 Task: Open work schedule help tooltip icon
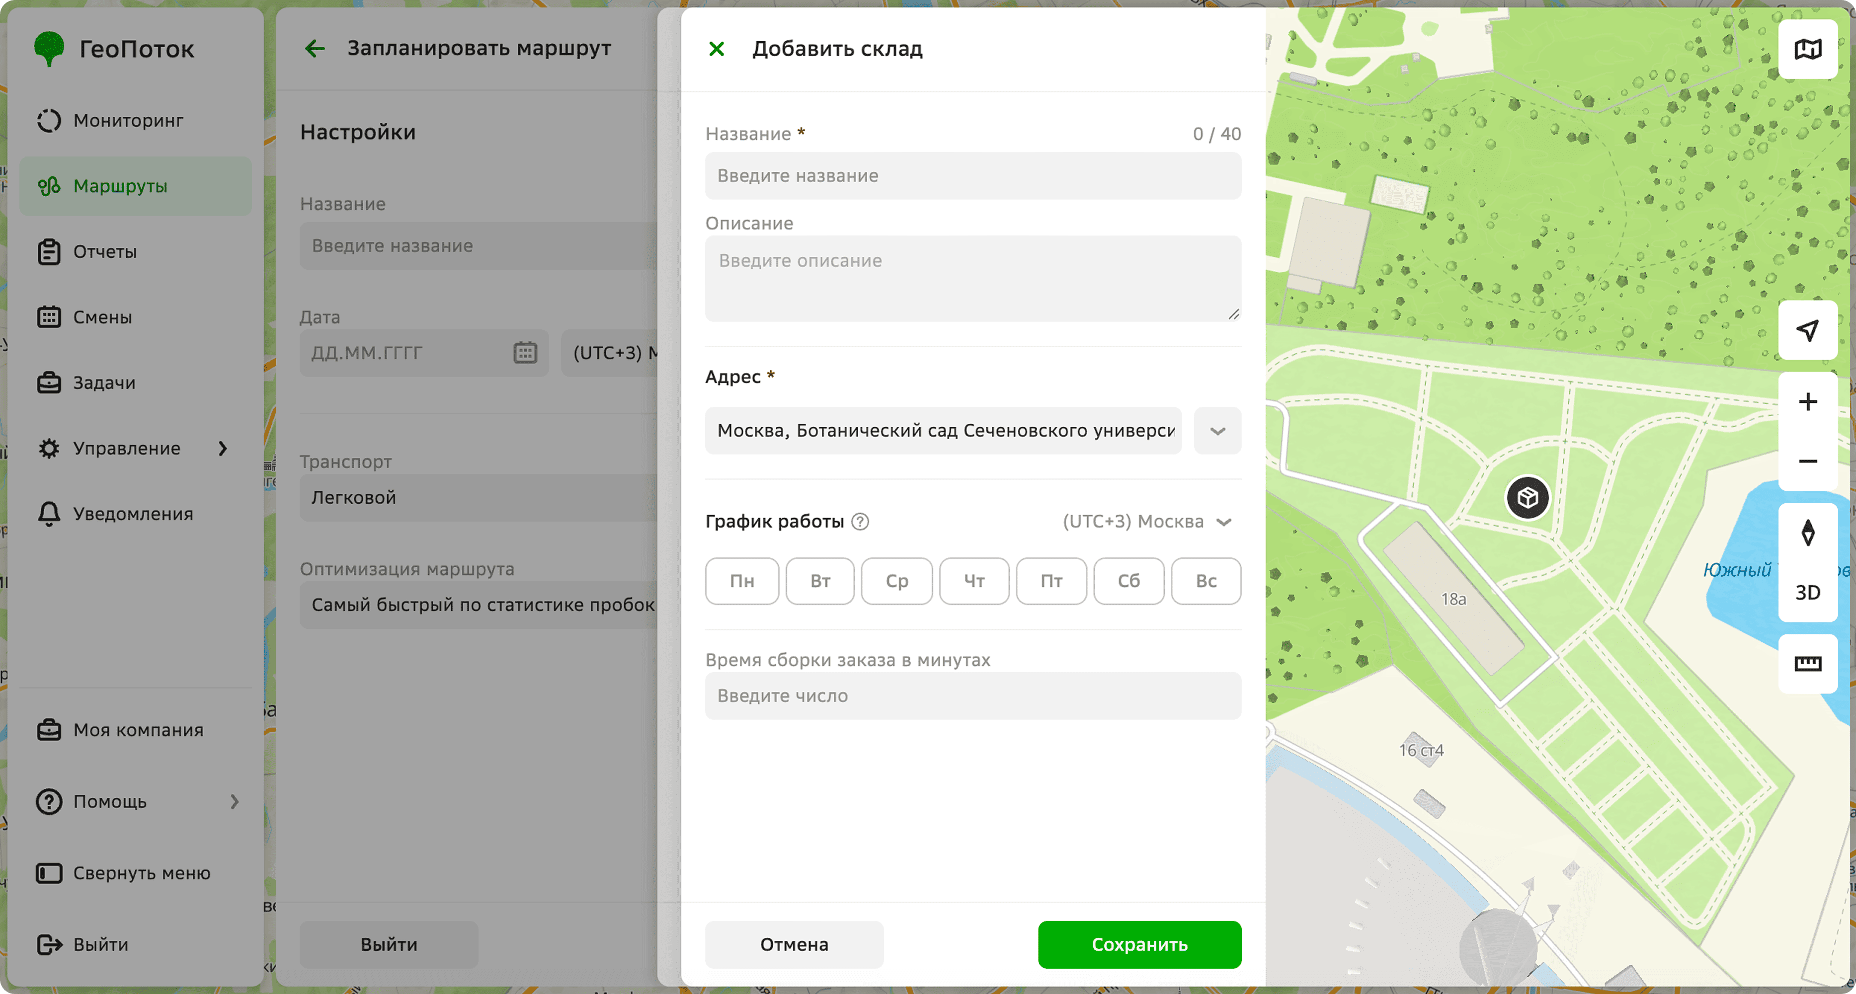860,522
